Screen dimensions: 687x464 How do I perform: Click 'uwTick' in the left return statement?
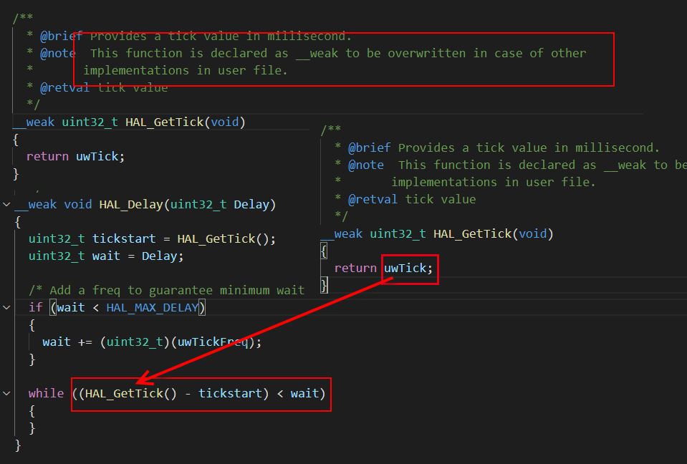coord(97,156)
